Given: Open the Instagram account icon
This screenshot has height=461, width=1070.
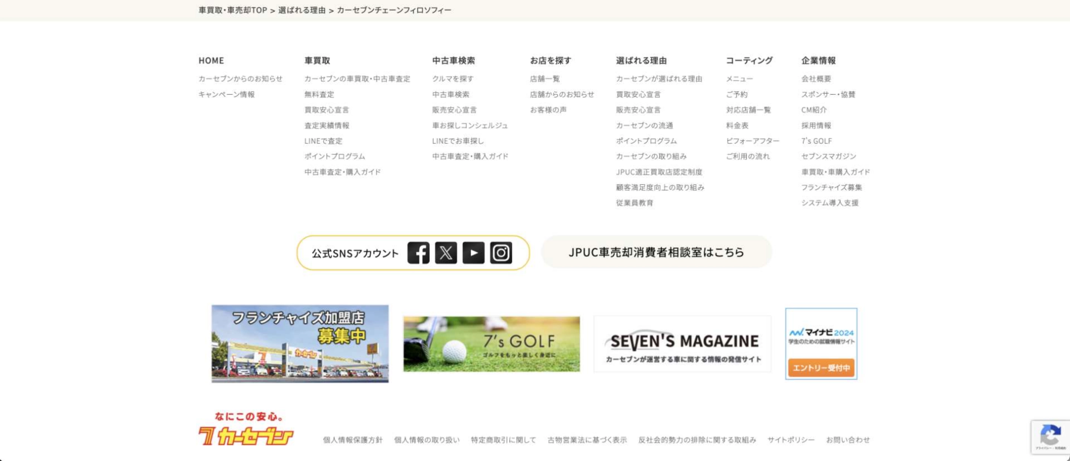Looking at the screenshot, I should pyautogui.click(x=501, y=253).
